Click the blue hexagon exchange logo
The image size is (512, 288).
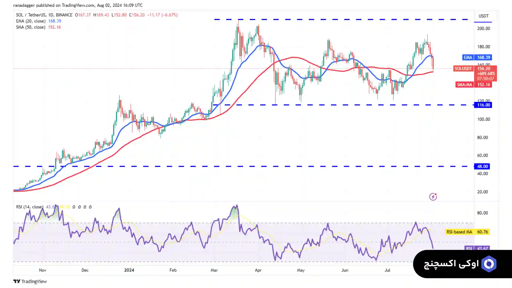489,264
